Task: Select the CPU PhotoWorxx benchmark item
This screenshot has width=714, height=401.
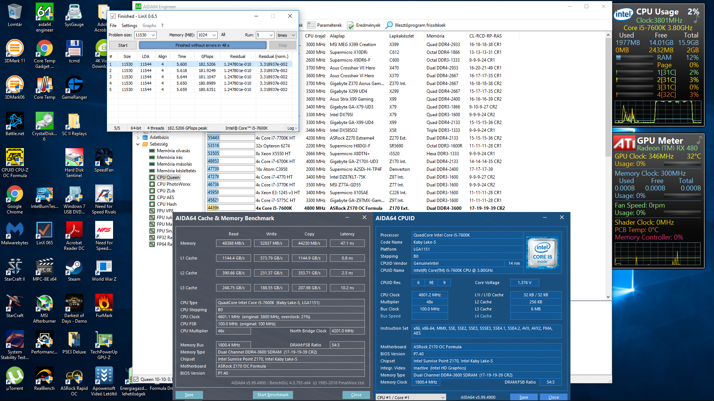Action: pos(173,184)
